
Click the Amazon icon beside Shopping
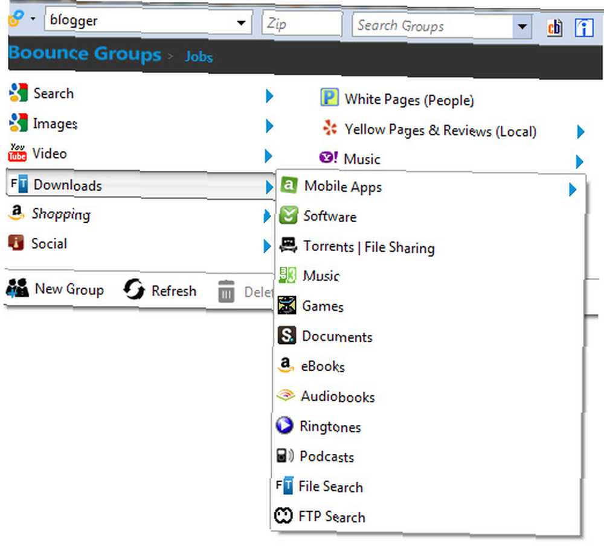(16, 212)
